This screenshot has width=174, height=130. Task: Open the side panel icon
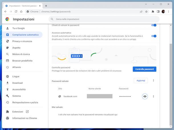click(158, 12)
